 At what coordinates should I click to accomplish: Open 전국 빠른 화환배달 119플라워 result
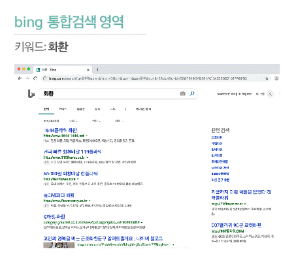tap(73, 152)
